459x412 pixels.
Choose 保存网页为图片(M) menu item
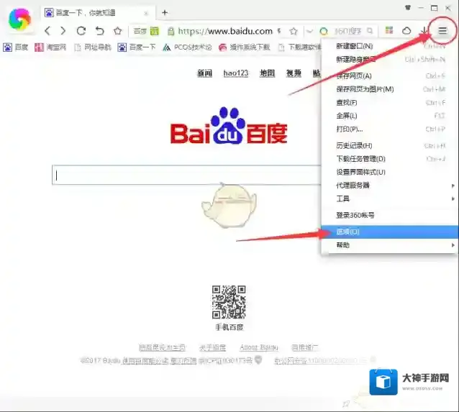click(x=390, y=89)
